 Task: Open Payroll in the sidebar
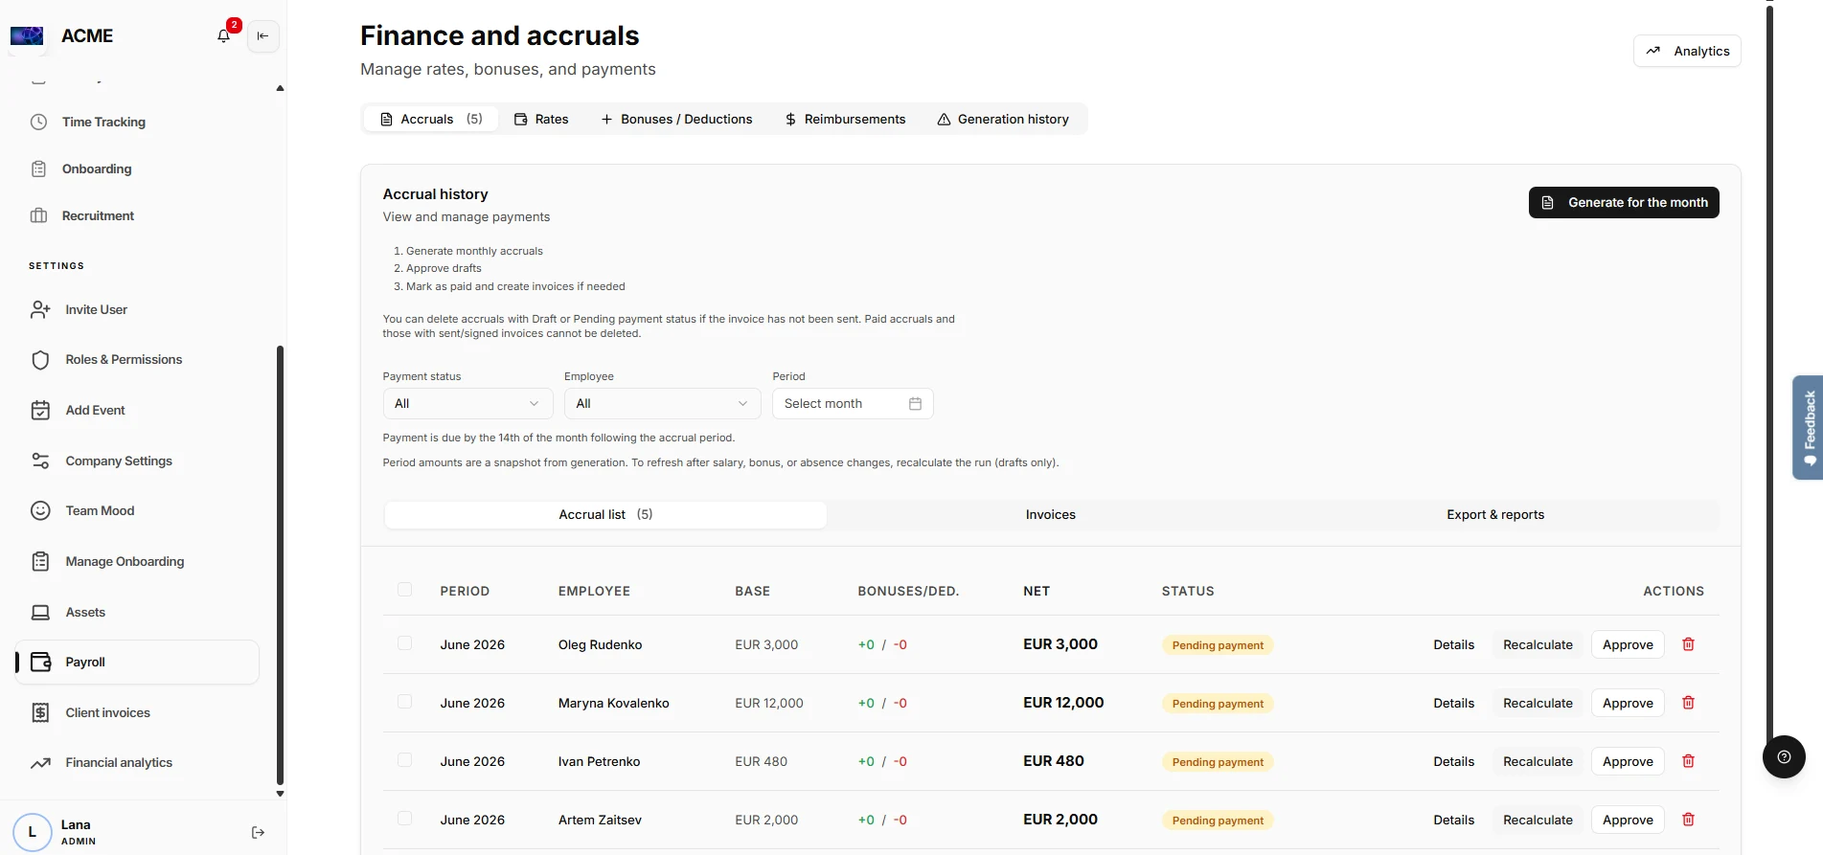pyautogui.click(x=138, y=663)
